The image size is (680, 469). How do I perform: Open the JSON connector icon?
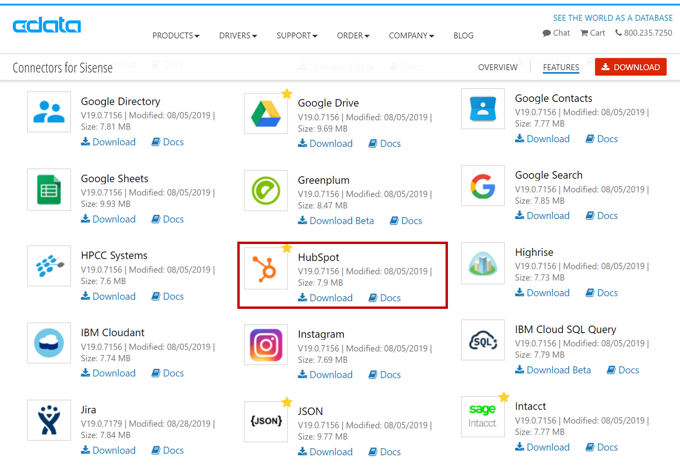[x=266, y=422]
